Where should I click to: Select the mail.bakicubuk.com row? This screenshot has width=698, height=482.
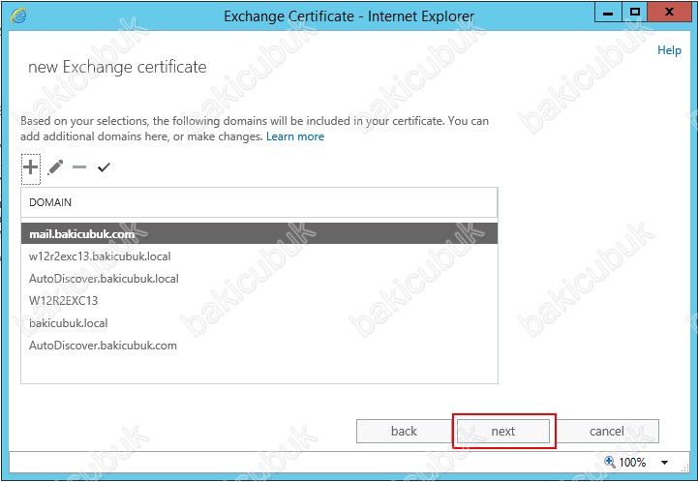[x=259, y=233]
